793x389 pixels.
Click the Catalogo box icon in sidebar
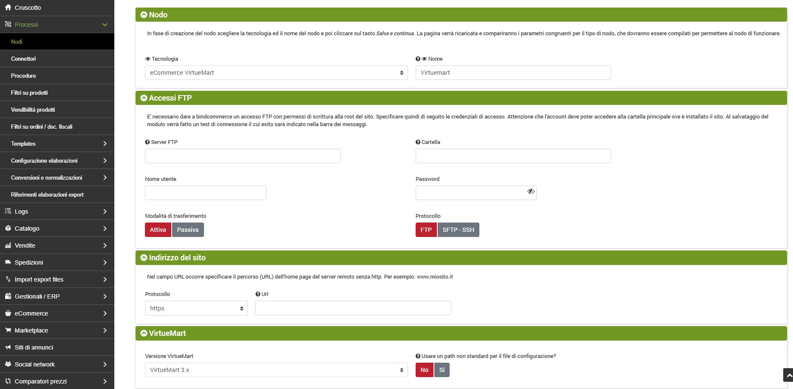pos(8,228)
